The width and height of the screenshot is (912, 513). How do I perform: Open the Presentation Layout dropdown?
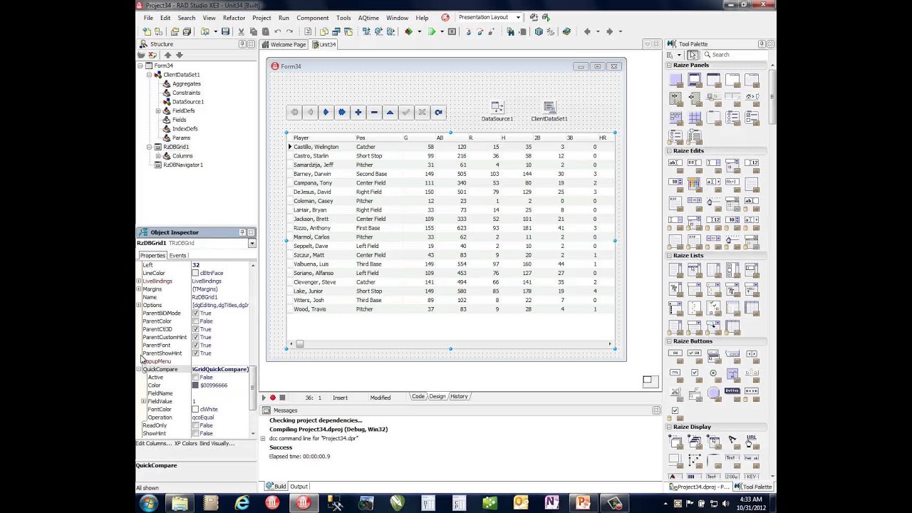tap(518, 17)
